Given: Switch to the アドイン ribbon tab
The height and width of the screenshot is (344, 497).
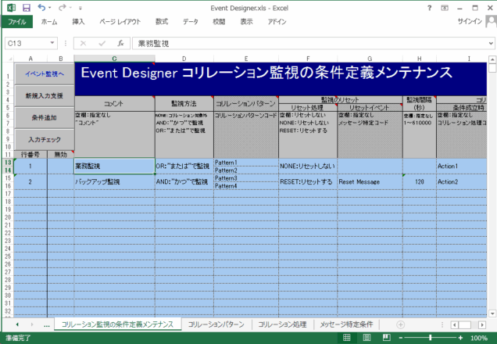Looking at the screenshot, I should tap(277, 22).
